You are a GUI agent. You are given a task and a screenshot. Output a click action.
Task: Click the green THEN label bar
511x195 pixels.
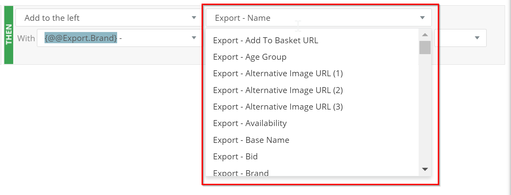point(9,35)
